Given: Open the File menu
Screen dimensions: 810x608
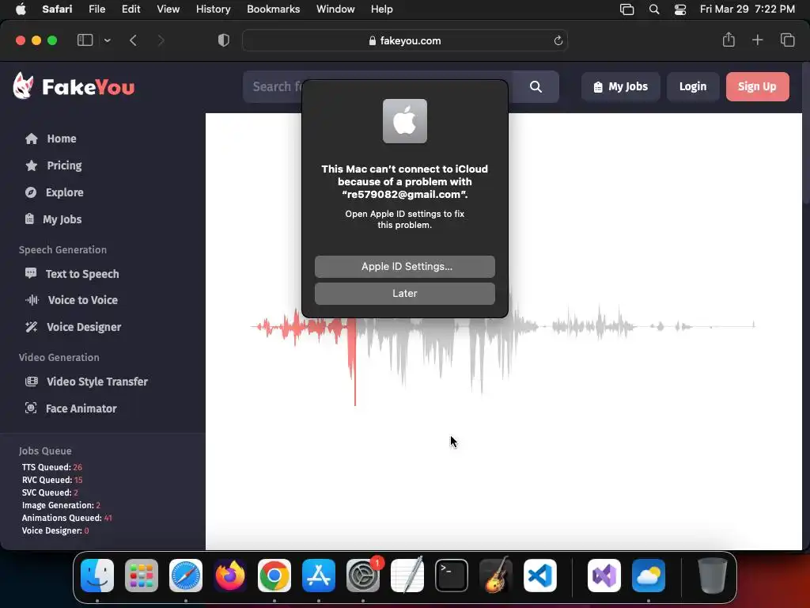Looking at the screenshot, I should 97,9.
